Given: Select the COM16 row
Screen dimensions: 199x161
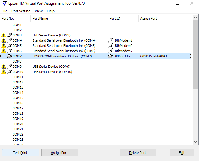Looking at the screenshot, I should click(x=95, y=103).
